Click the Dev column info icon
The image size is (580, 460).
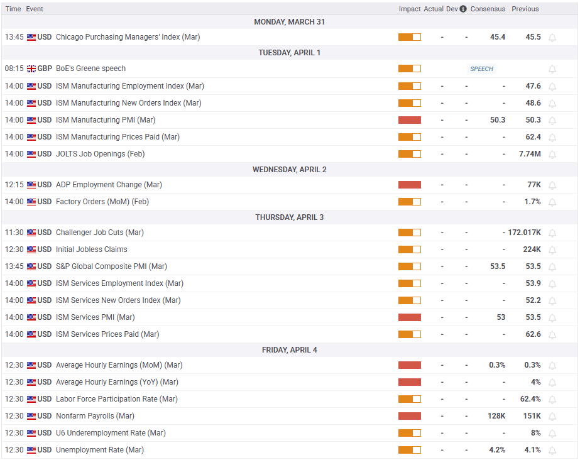click(x=463, y=9)
